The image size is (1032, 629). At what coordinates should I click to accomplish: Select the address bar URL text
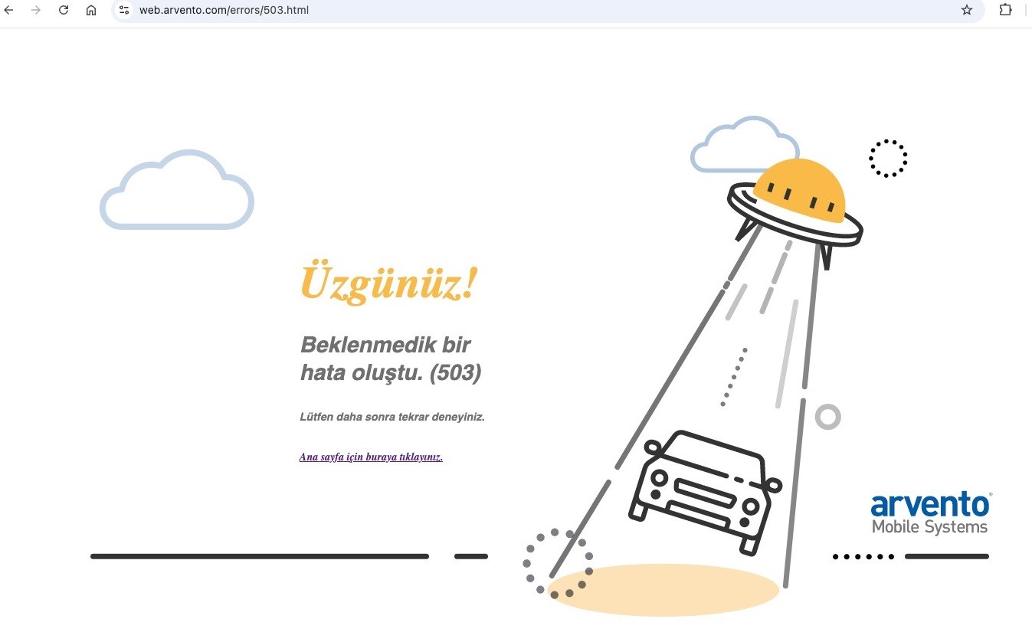point(224,10)
